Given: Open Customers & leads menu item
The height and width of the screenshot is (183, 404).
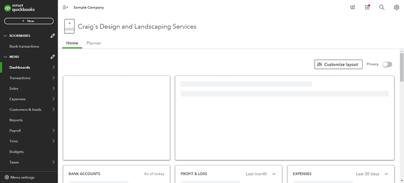Looking at the screenshot, I should coord(25,110).
